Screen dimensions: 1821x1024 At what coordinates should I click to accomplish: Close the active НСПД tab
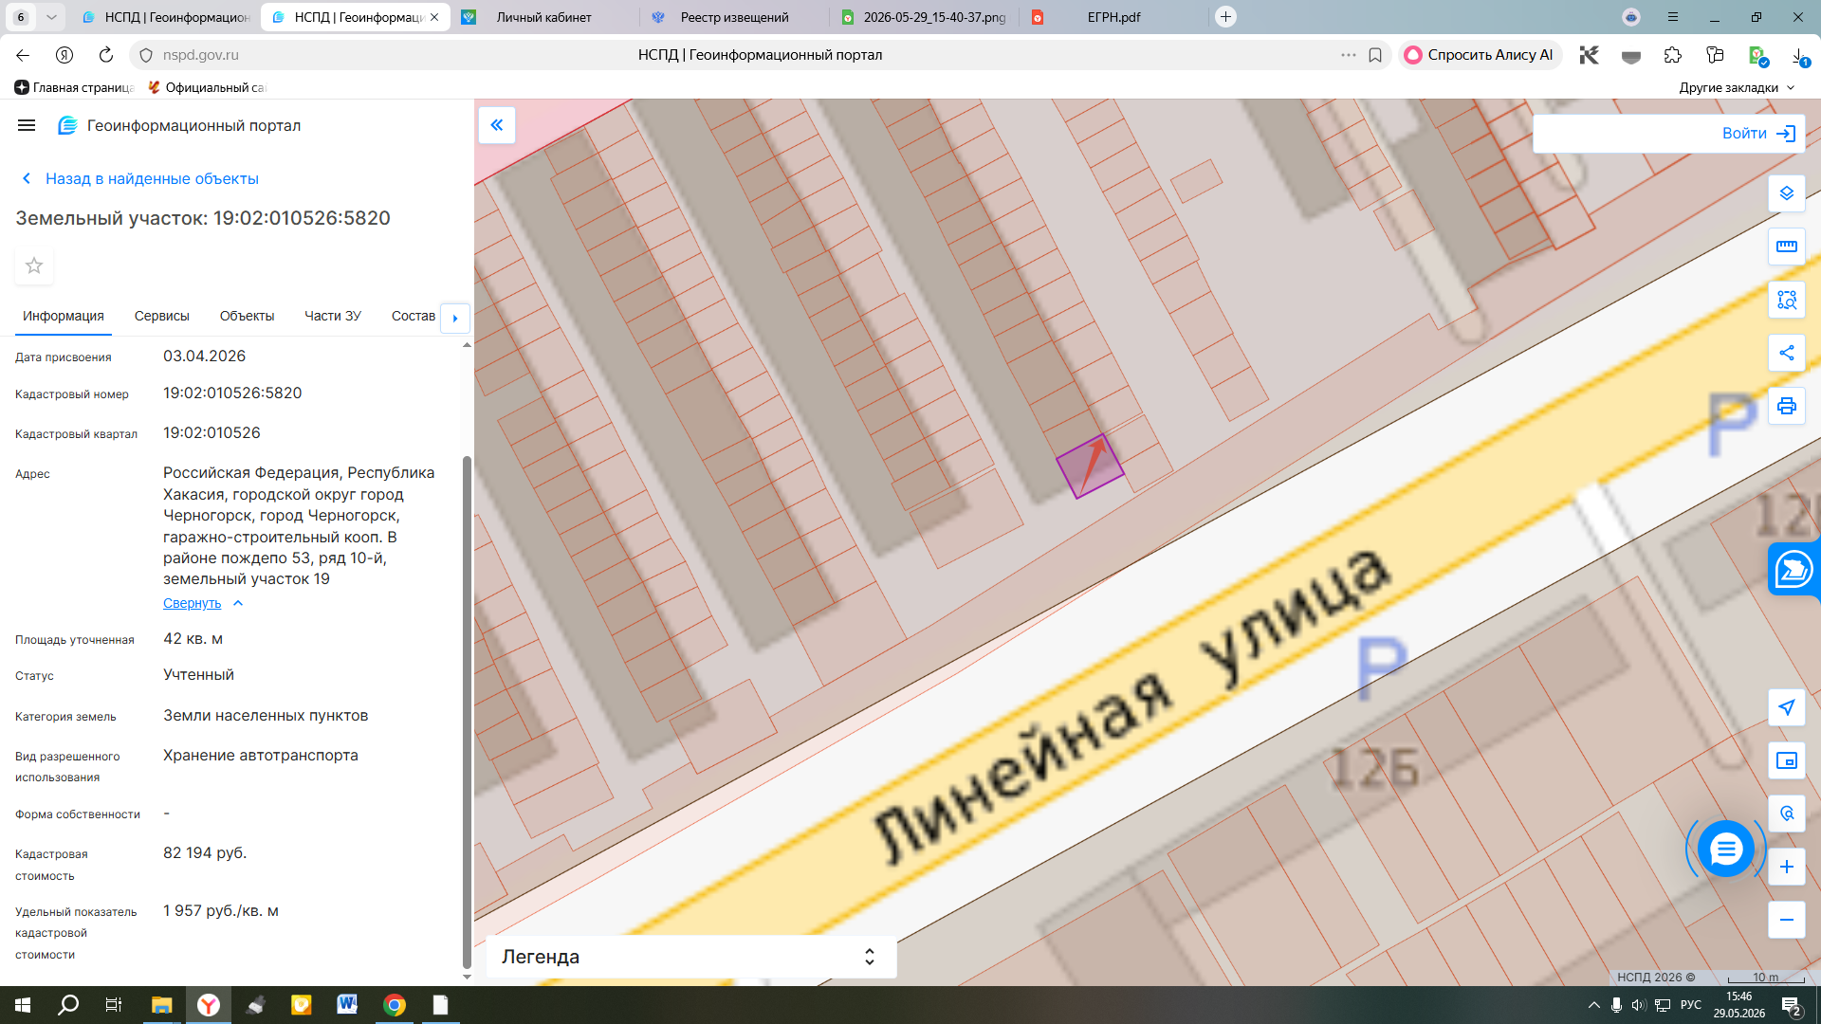pyautogui.click(x=433, y=17)
